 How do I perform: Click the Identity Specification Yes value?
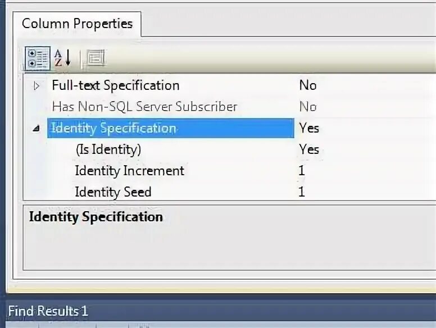click(x=309, y=128)
